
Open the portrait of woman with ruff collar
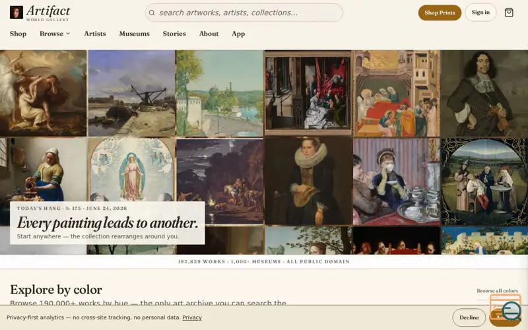tap(308, 181)
